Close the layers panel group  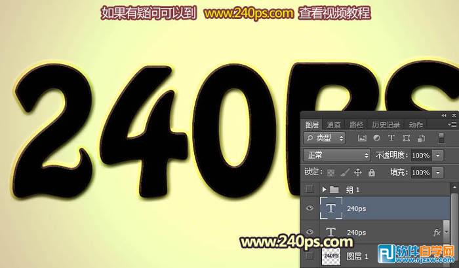click(x=454, y=116)
